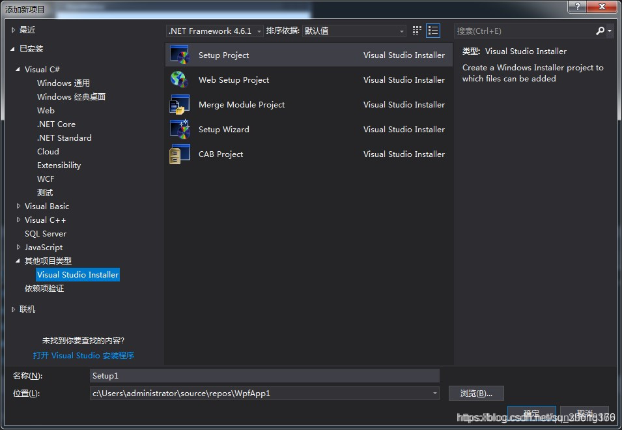Switch to medium icons list view

[432, 31]
